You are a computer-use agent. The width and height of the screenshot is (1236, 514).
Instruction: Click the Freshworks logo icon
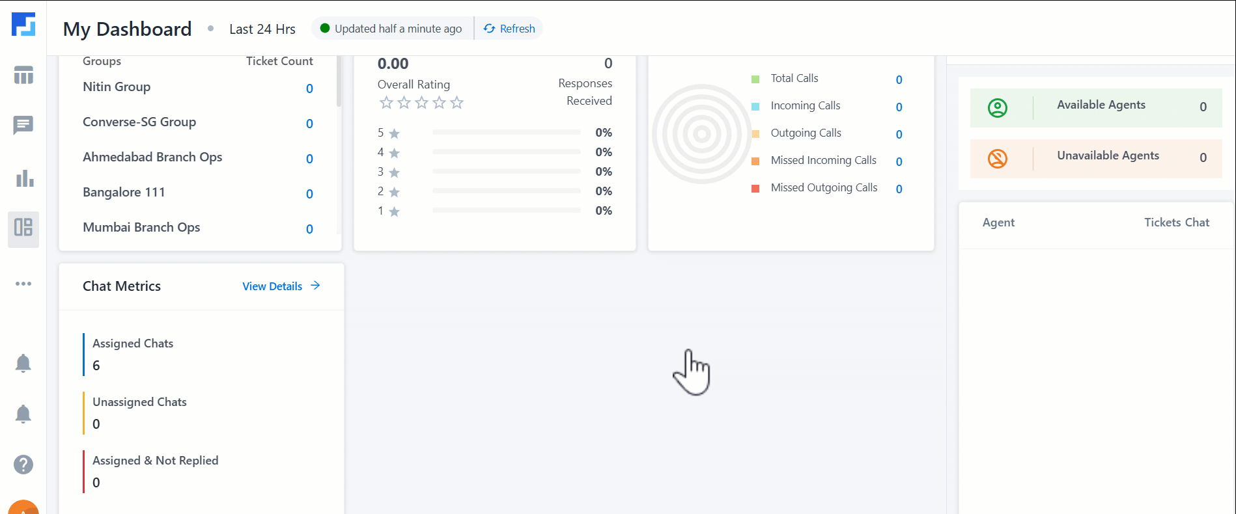pyautogui.click(x=23, y=24)
